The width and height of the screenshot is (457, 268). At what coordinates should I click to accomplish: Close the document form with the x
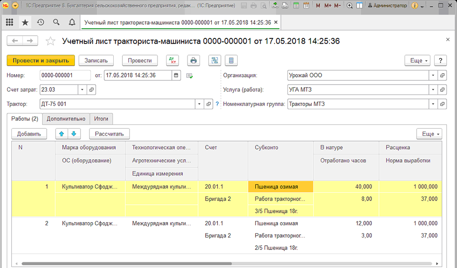click(448, 39)
